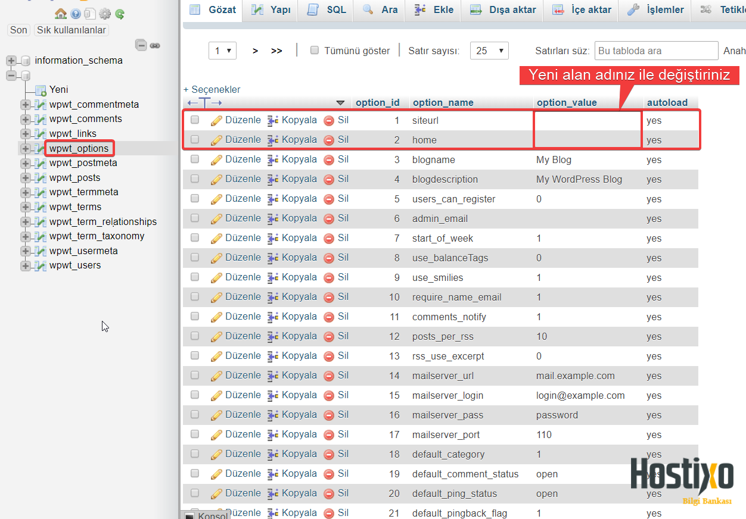Toggle the link with main panel chain icon
The height and width of the screenshot is (519, 746).
(155, 45)
